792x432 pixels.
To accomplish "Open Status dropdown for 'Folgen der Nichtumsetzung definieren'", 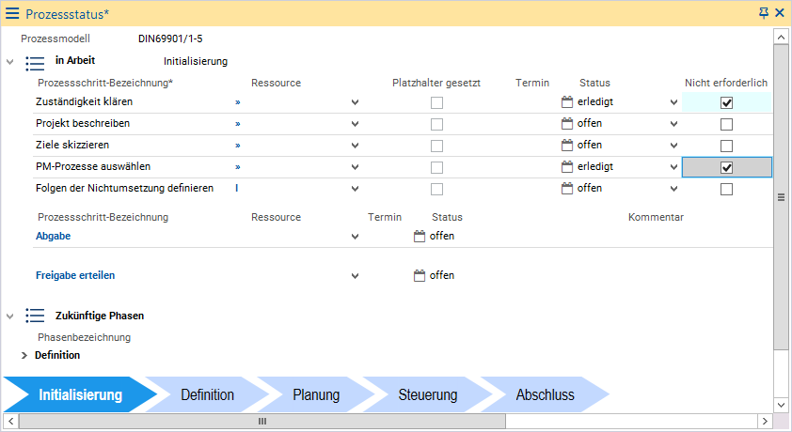I will coord(673,189).
